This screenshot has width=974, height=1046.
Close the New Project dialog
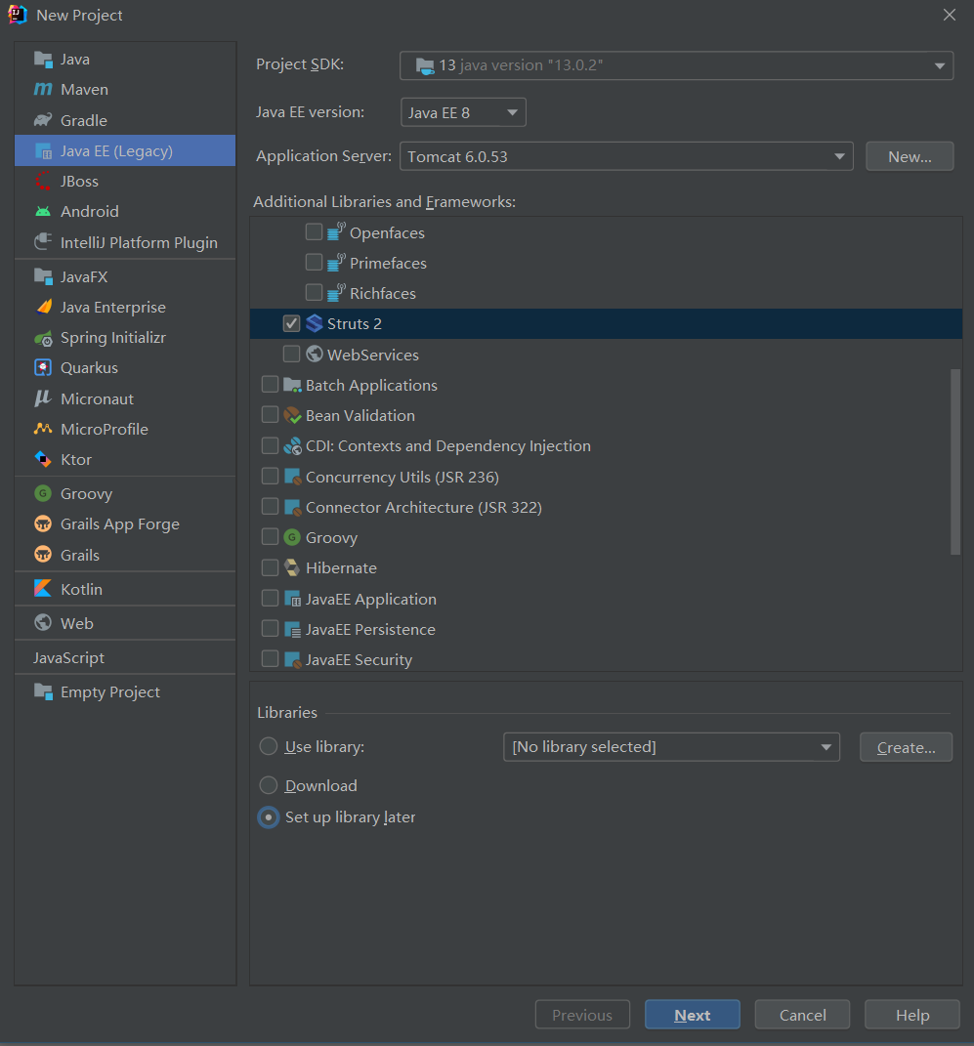point(950,15)
